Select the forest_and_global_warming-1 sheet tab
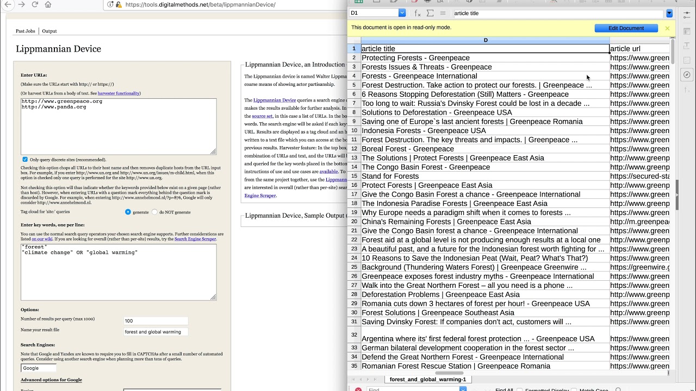696x391 pixels. 428,379
